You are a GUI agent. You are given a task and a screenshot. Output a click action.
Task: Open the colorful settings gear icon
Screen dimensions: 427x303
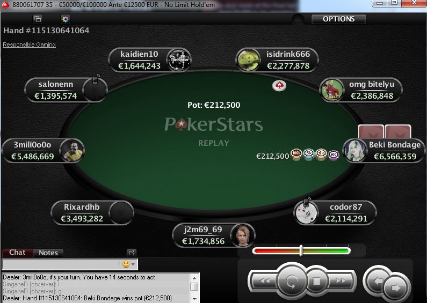click(x=66, y=19)
